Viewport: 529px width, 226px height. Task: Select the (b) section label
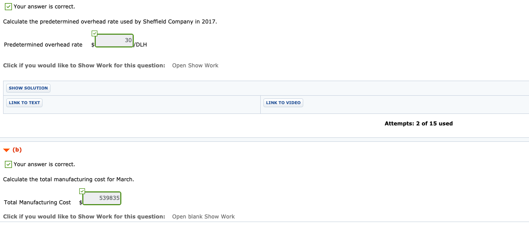coord(17,150)
